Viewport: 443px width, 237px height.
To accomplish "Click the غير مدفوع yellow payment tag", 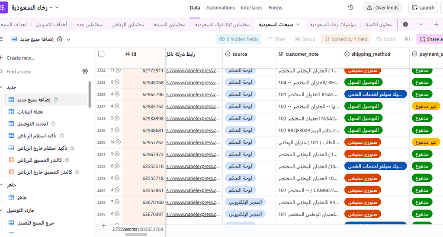I will 426,106.
